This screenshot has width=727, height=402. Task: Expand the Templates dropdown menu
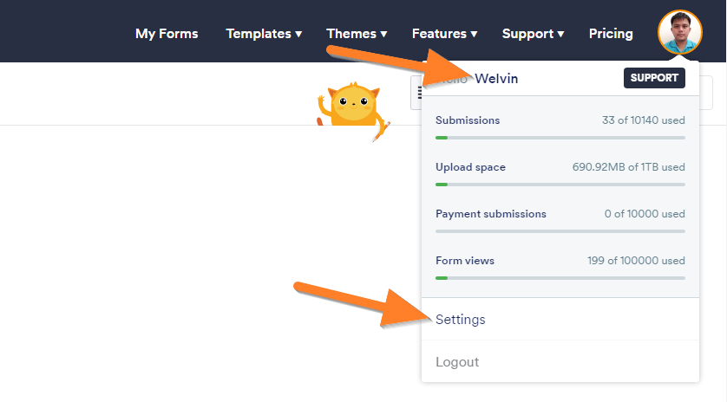pos(264,34)
